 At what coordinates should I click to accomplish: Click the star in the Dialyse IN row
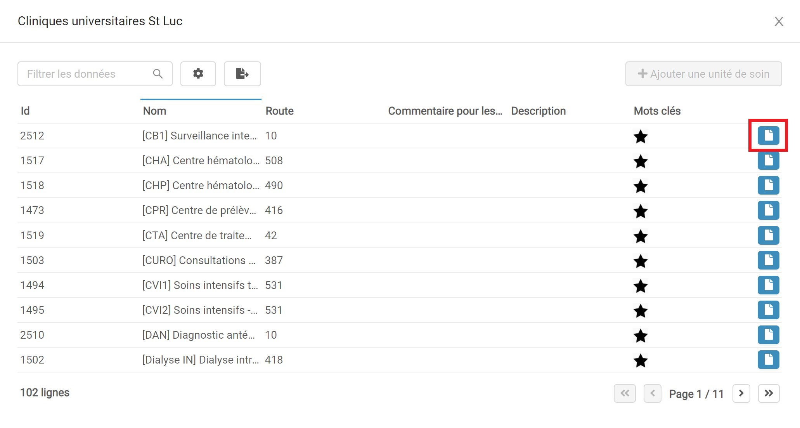641,360
